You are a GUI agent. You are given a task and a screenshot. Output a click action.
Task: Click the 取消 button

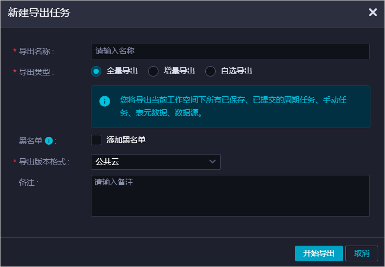click(362, 253)
